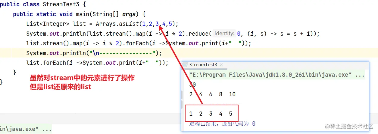Click the 'list.stream().map' line with forEach
This screenshot has width=378, height=134.
(139, 43)
